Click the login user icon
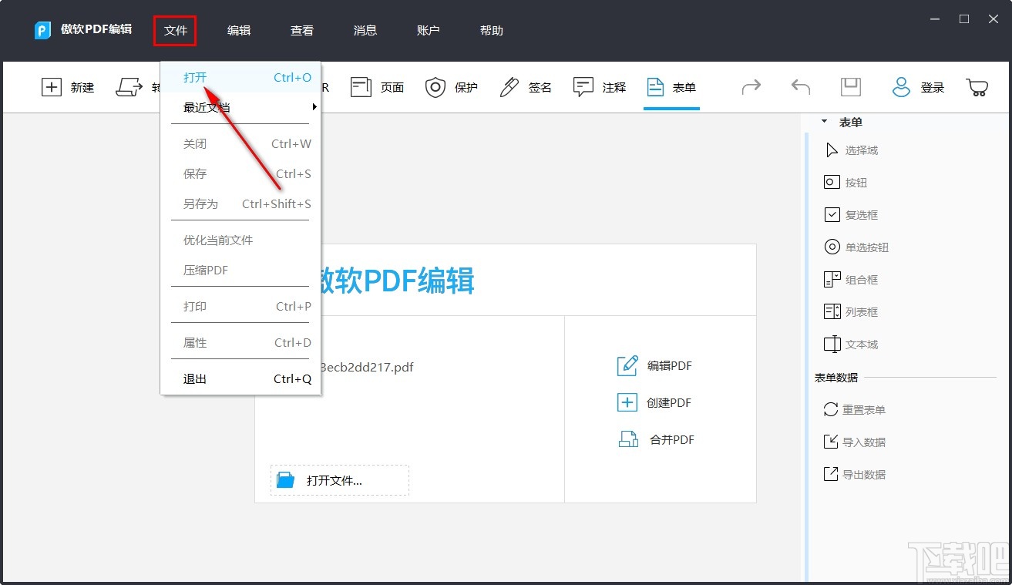Viewport: 1012px width, 585px height. coord(901,87)
